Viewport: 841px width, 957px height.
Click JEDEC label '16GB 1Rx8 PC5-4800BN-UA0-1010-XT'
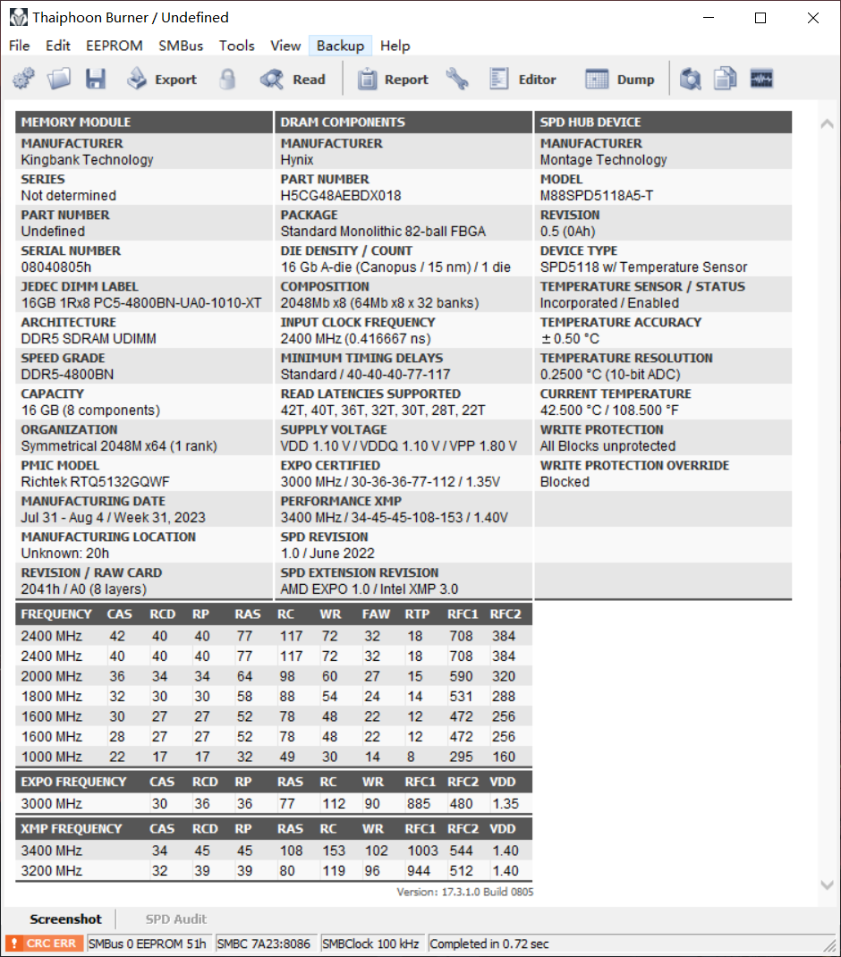tap(141, 303)
